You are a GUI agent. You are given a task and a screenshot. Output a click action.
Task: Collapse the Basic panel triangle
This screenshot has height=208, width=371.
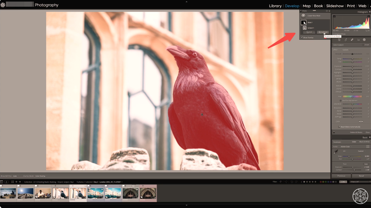370,137
